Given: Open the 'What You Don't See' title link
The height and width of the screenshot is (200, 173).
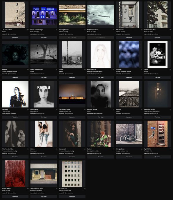Looking at the screenshot, I should tap(8, 149).
